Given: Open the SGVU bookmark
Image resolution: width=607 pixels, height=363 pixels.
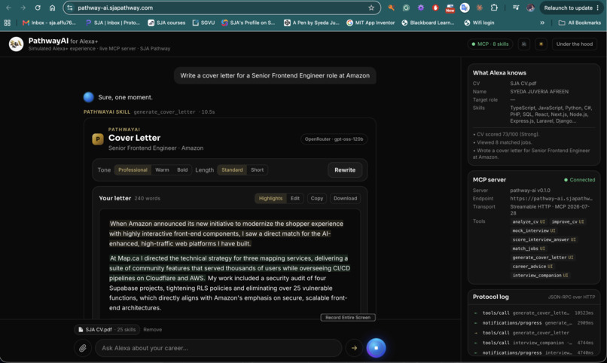Looking at the screenshot, I should 203,23.
